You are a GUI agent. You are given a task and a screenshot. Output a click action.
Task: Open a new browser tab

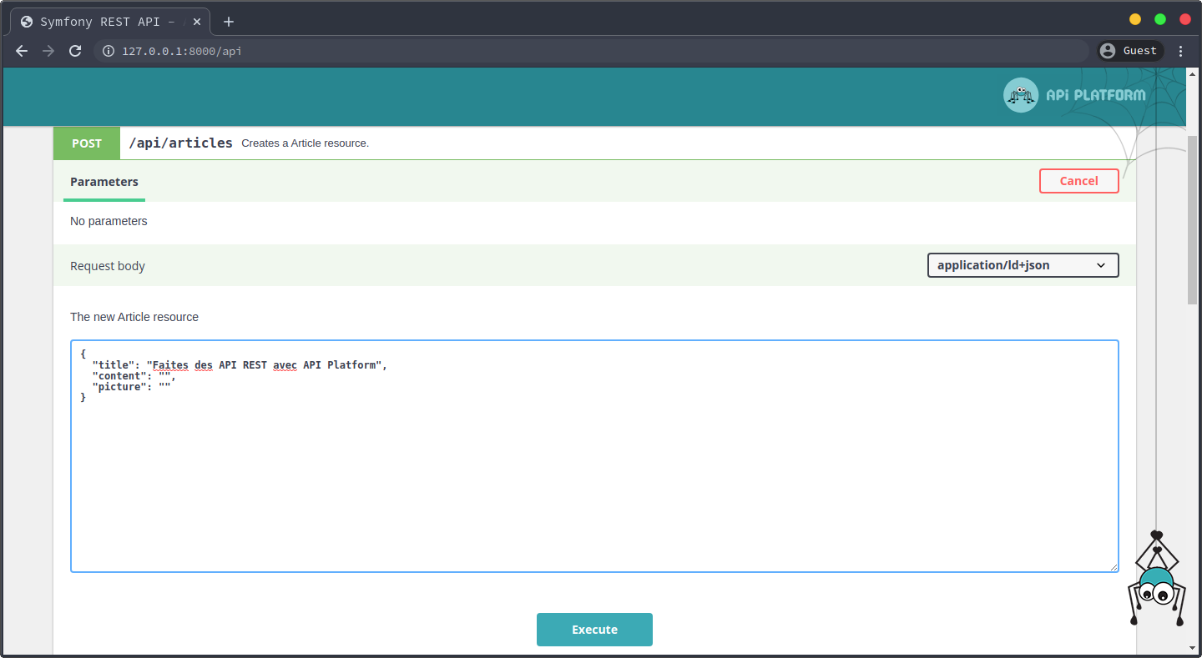point(229,22)
